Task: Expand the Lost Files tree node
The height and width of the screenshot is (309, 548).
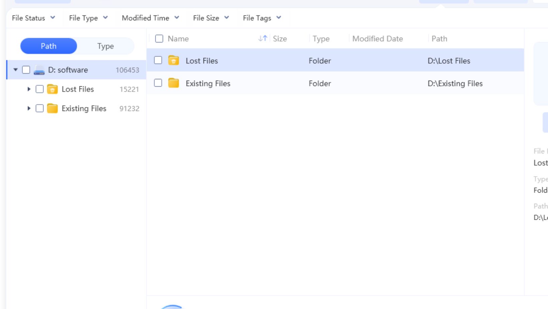Action: click(x=29, y=89)
